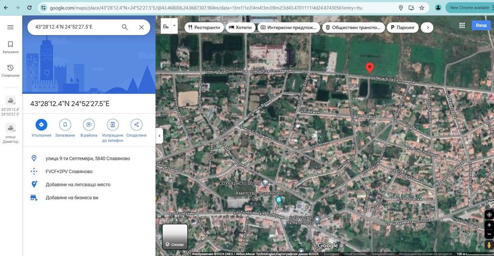Filter by Паркинг chip

coord(403,27)
